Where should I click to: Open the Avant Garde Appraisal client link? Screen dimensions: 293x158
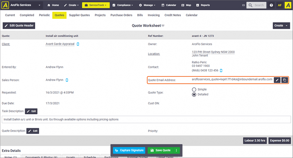(60, 44)
